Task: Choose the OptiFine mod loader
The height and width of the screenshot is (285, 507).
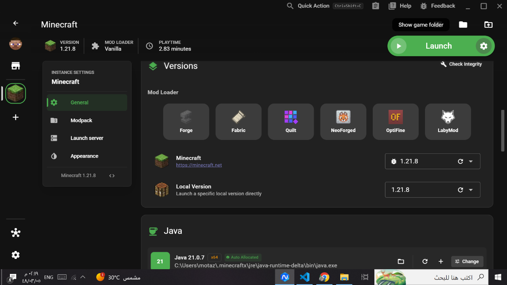Action: (396, 122)
